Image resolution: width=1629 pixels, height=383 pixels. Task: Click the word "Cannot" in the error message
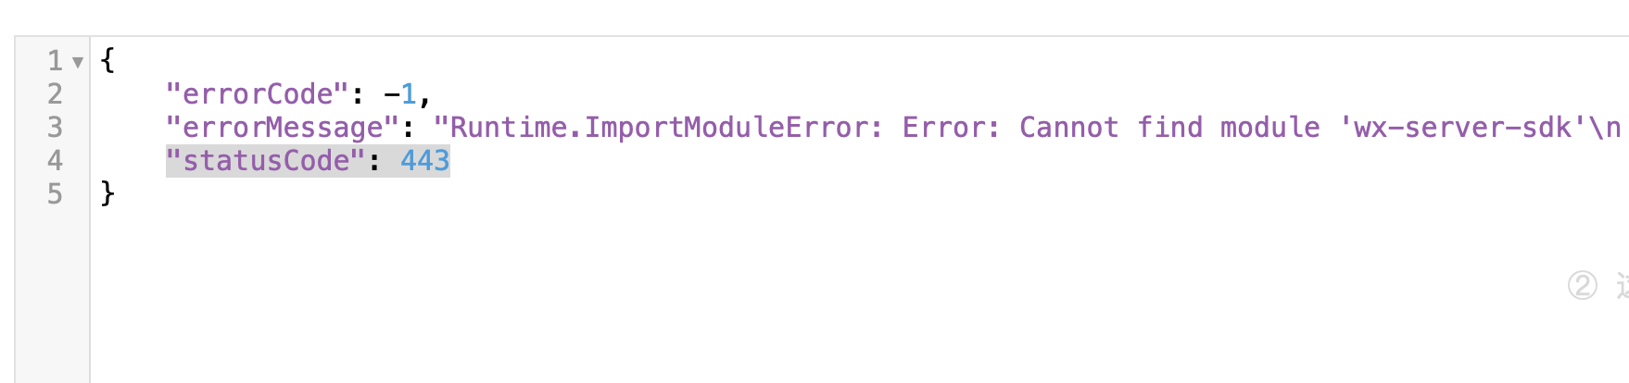1068,128
